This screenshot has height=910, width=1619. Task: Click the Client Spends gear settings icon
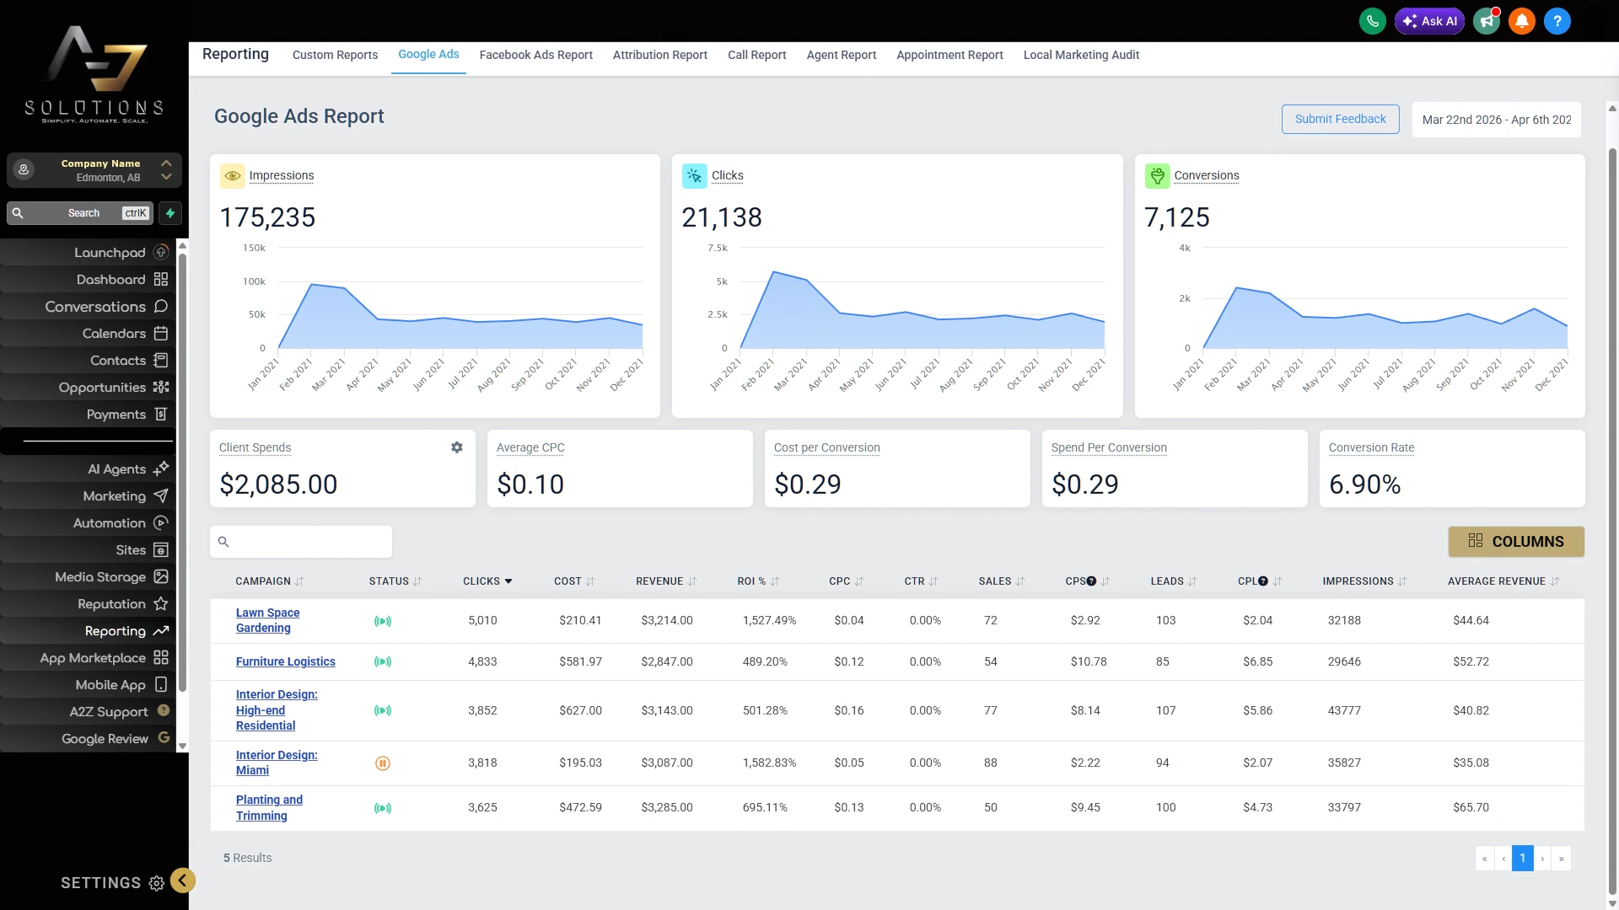click(x=456, y=447)
